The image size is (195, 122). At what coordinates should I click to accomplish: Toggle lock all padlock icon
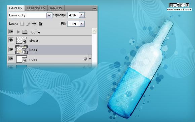coord(40,24)
